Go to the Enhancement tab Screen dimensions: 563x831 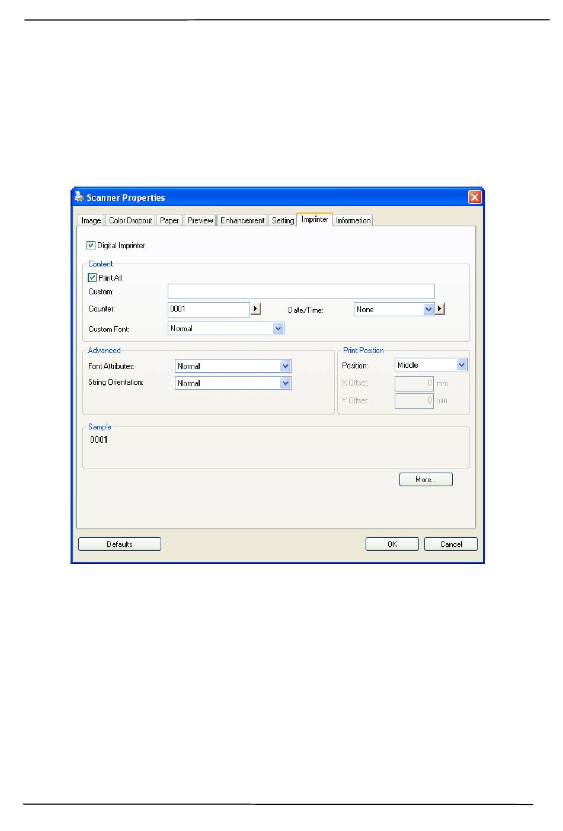tap(242, 220)
